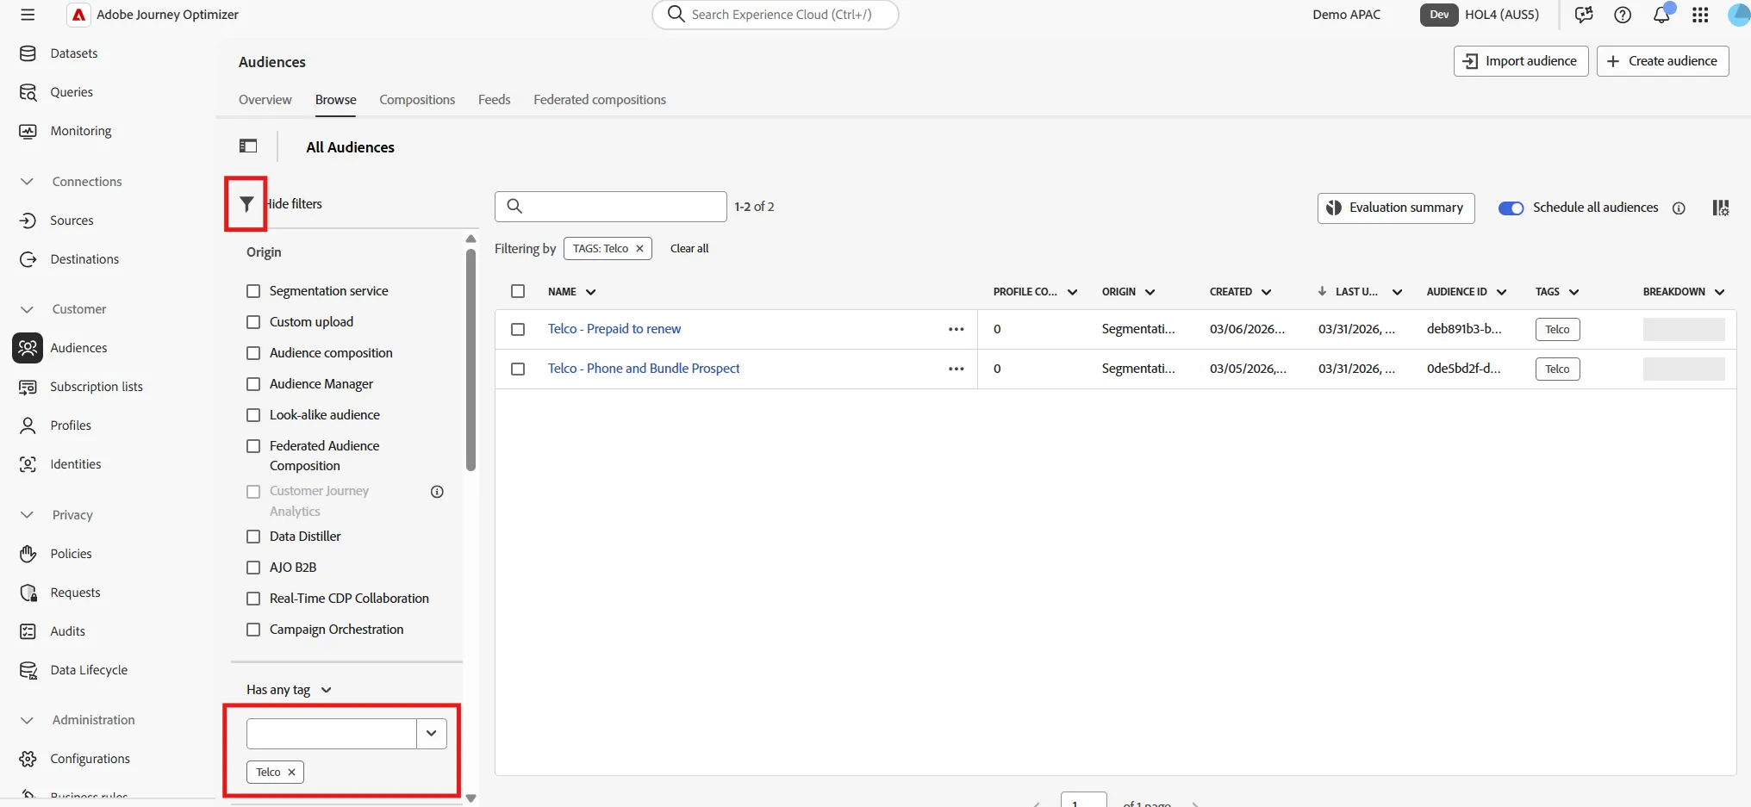This screenshot has width=1751, height=807.
Task: Open the feedback chat icon
Action: coord(1584,15)
